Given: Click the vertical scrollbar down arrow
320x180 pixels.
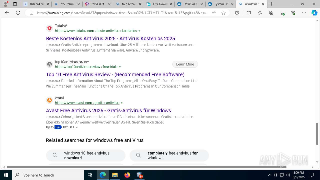Looking at the screenshot, I should tap(317, 162).
